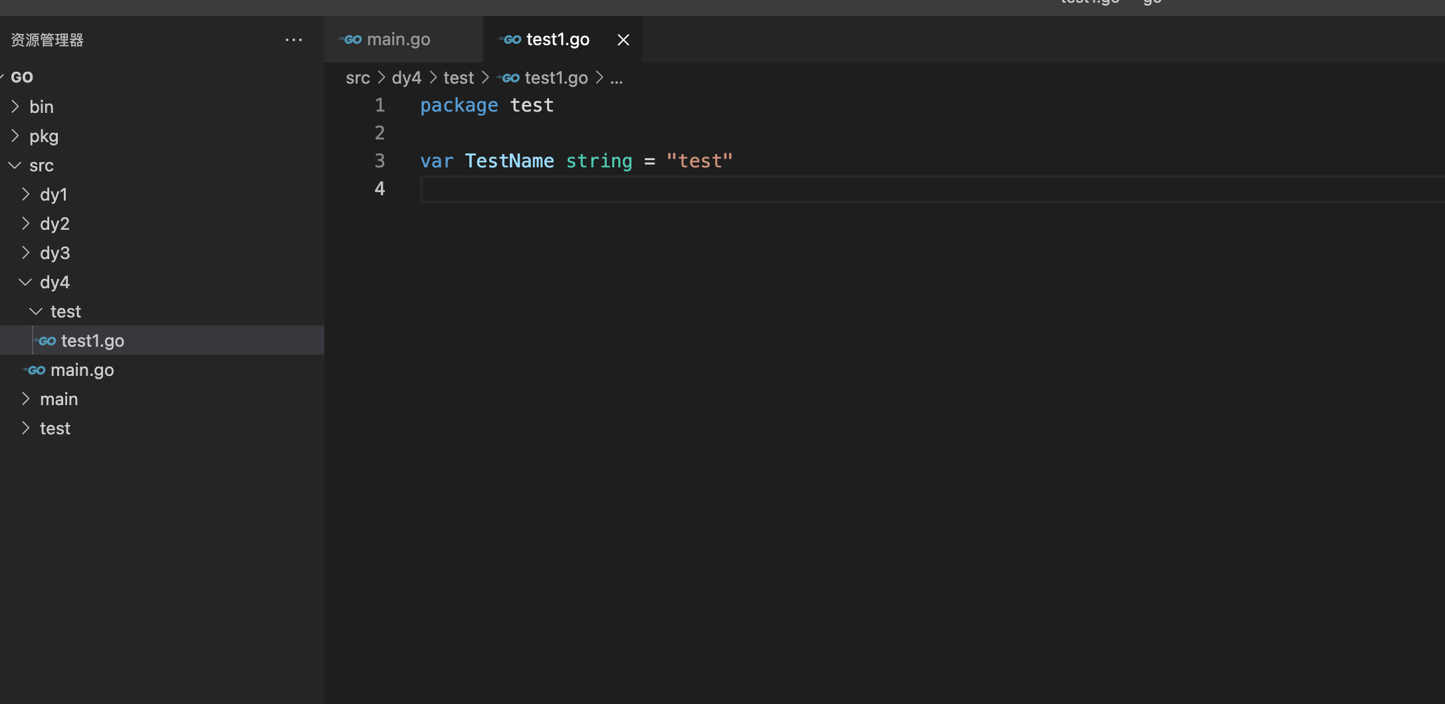The height and width of the screenshot is (704, 1445).
Task: Open Explorer more actions ellipsis icon
Action: point(294,39)
